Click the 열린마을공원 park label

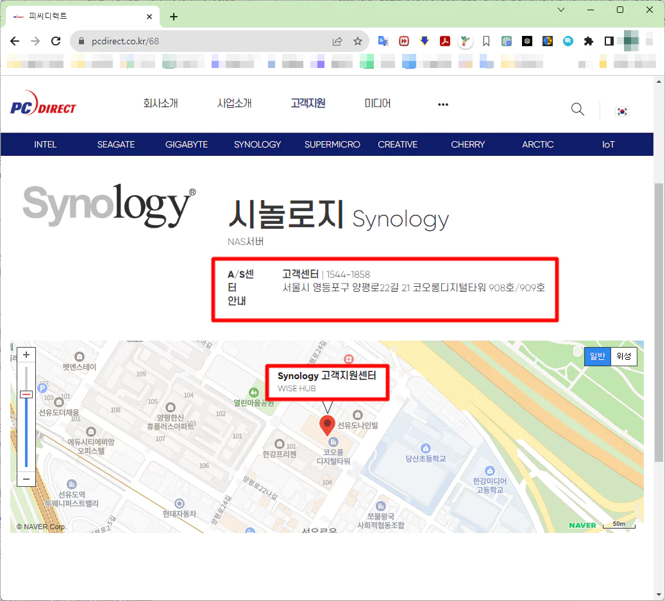tap(254, 403)
